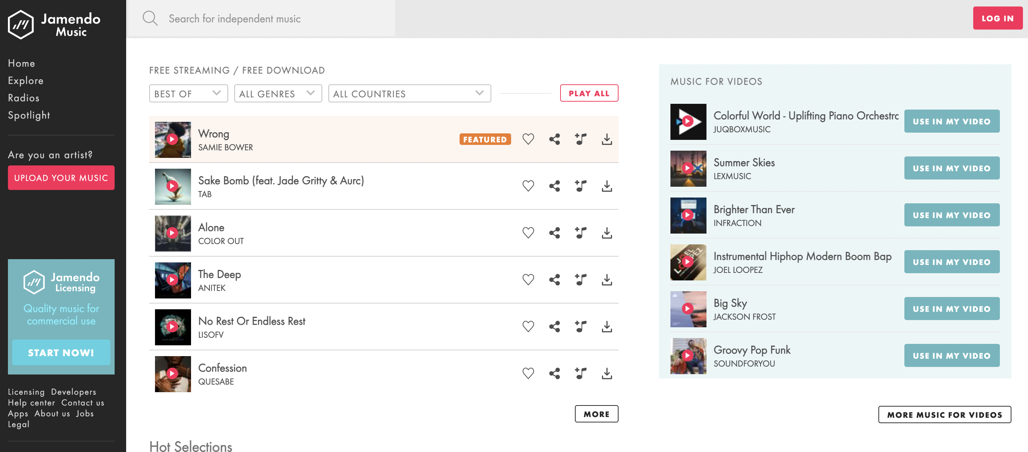
Task: Open the Best Of dropdown
Action: point(189,94)
